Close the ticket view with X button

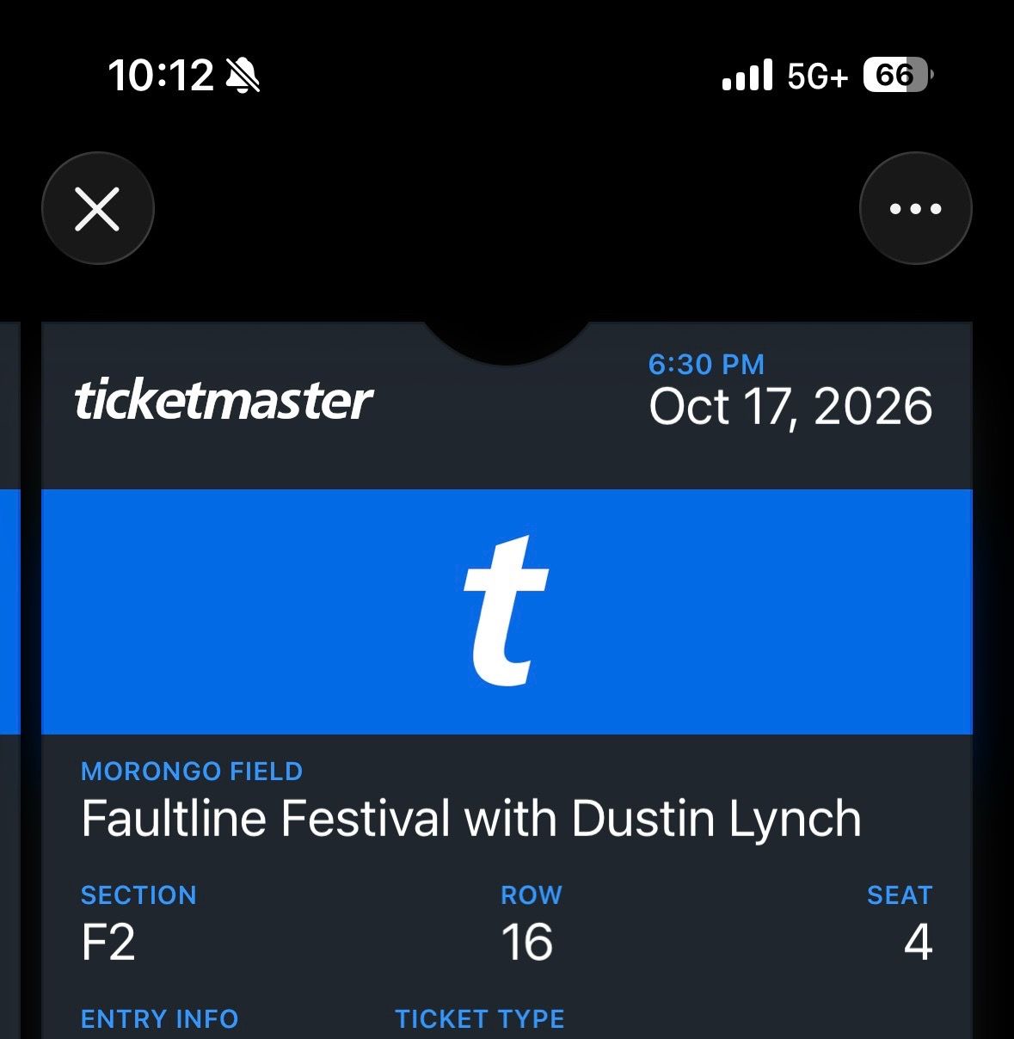coord(97,209)
